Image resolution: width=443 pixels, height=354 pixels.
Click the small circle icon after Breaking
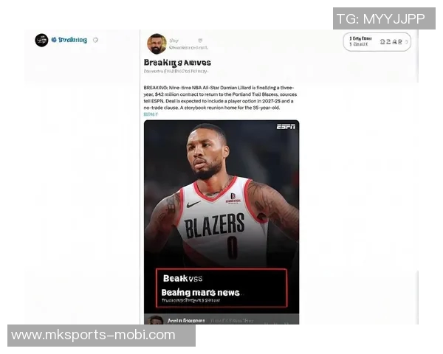[96, 40]
